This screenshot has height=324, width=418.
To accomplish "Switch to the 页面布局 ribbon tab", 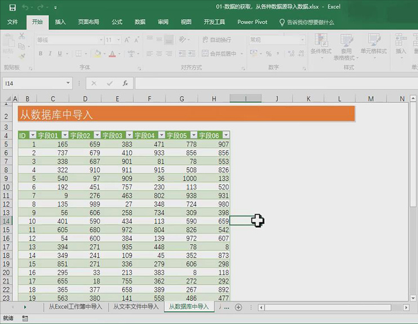I will pyautogui.click(x=88, y=22).
